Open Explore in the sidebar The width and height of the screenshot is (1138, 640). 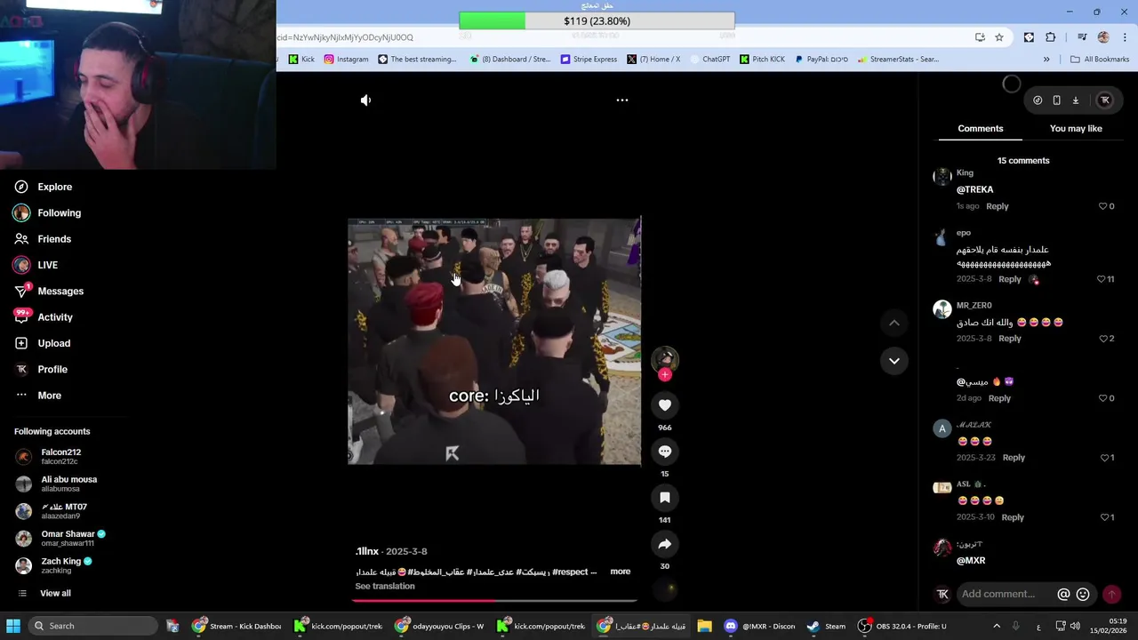coord(43,187)
